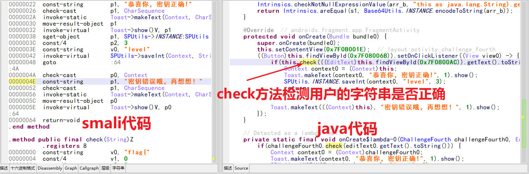Click the .end method line
This screenshot has width=529, height=174.
pyautogui.click(x=29, y=127)
